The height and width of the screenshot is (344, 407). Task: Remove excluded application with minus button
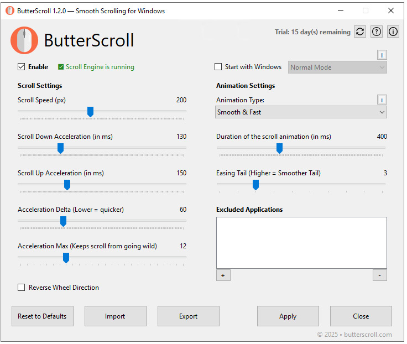[380, 275]
